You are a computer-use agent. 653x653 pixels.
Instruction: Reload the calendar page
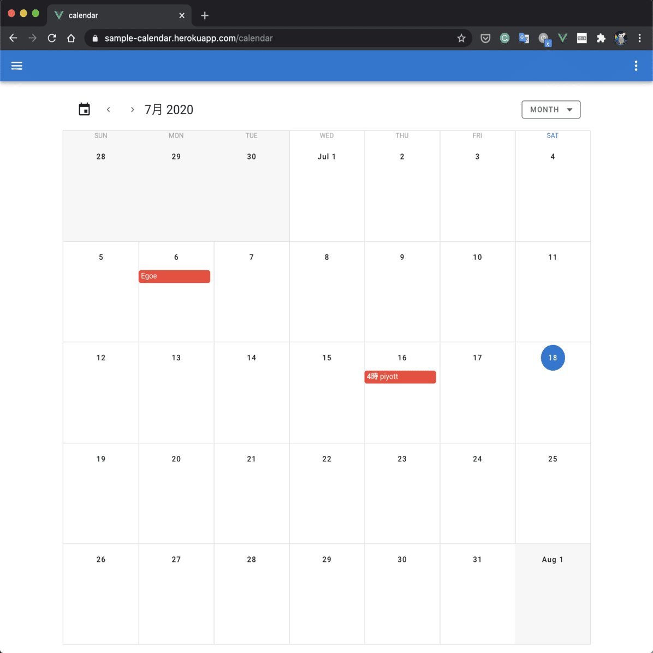click(52, 38)
